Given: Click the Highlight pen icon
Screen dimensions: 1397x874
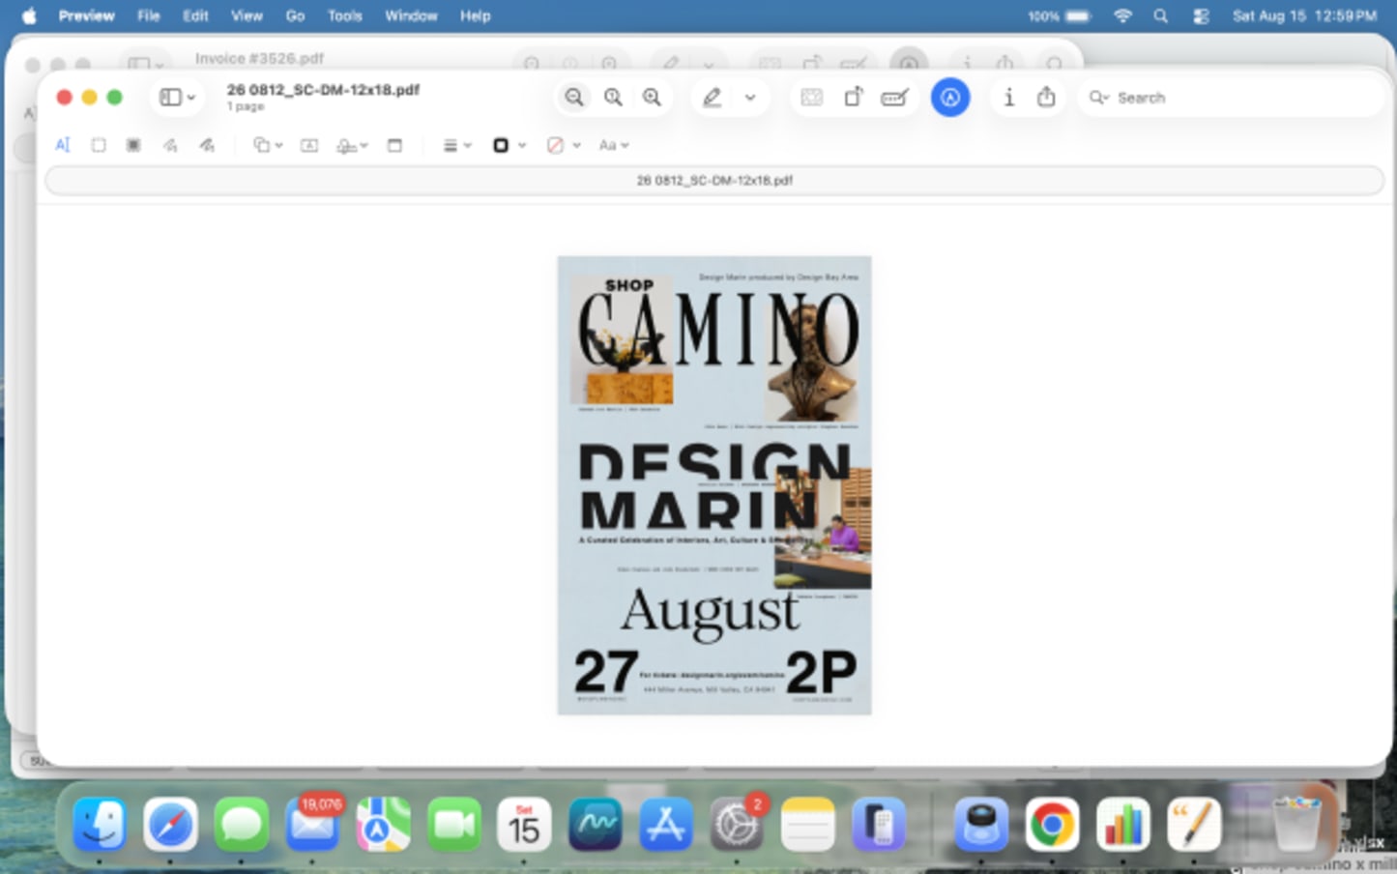Looking at the screenshot, I should pos(713,97).
